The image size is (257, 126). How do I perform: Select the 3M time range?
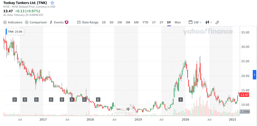pos(128,22)
